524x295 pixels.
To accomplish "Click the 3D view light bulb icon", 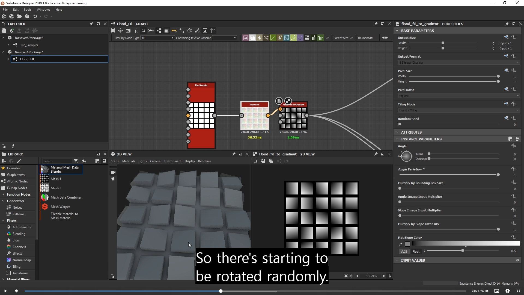I will [113, 179].
